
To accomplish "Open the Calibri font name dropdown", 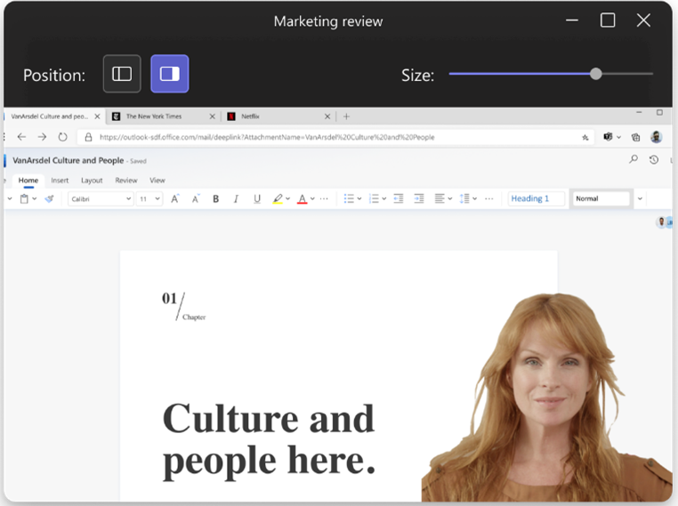I will pyautogui.click(x=100, y=199).
